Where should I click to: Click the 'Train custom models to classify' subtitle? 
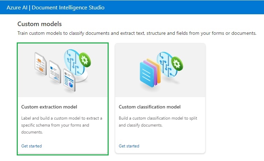(x=137, y=33)
